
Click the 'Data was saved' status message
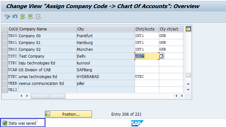[22, 123]
